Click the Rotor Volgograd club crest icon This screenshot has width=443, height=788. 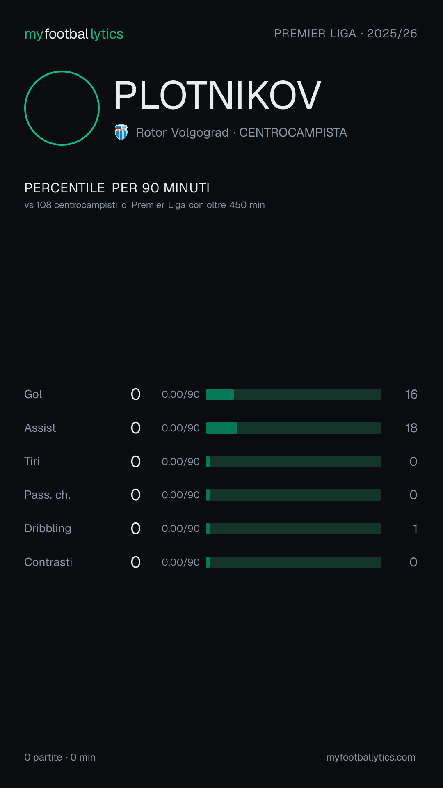tap(121, 132)
